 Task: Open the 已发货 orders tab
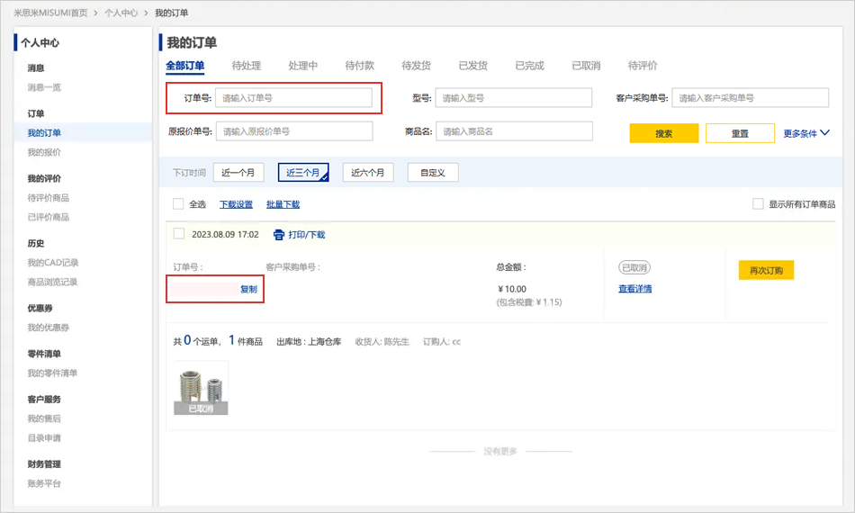(x=472, y=66)
